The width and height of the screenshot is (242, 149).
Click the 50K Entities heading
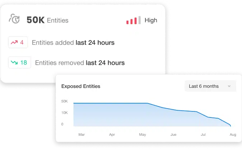(47, 20)
